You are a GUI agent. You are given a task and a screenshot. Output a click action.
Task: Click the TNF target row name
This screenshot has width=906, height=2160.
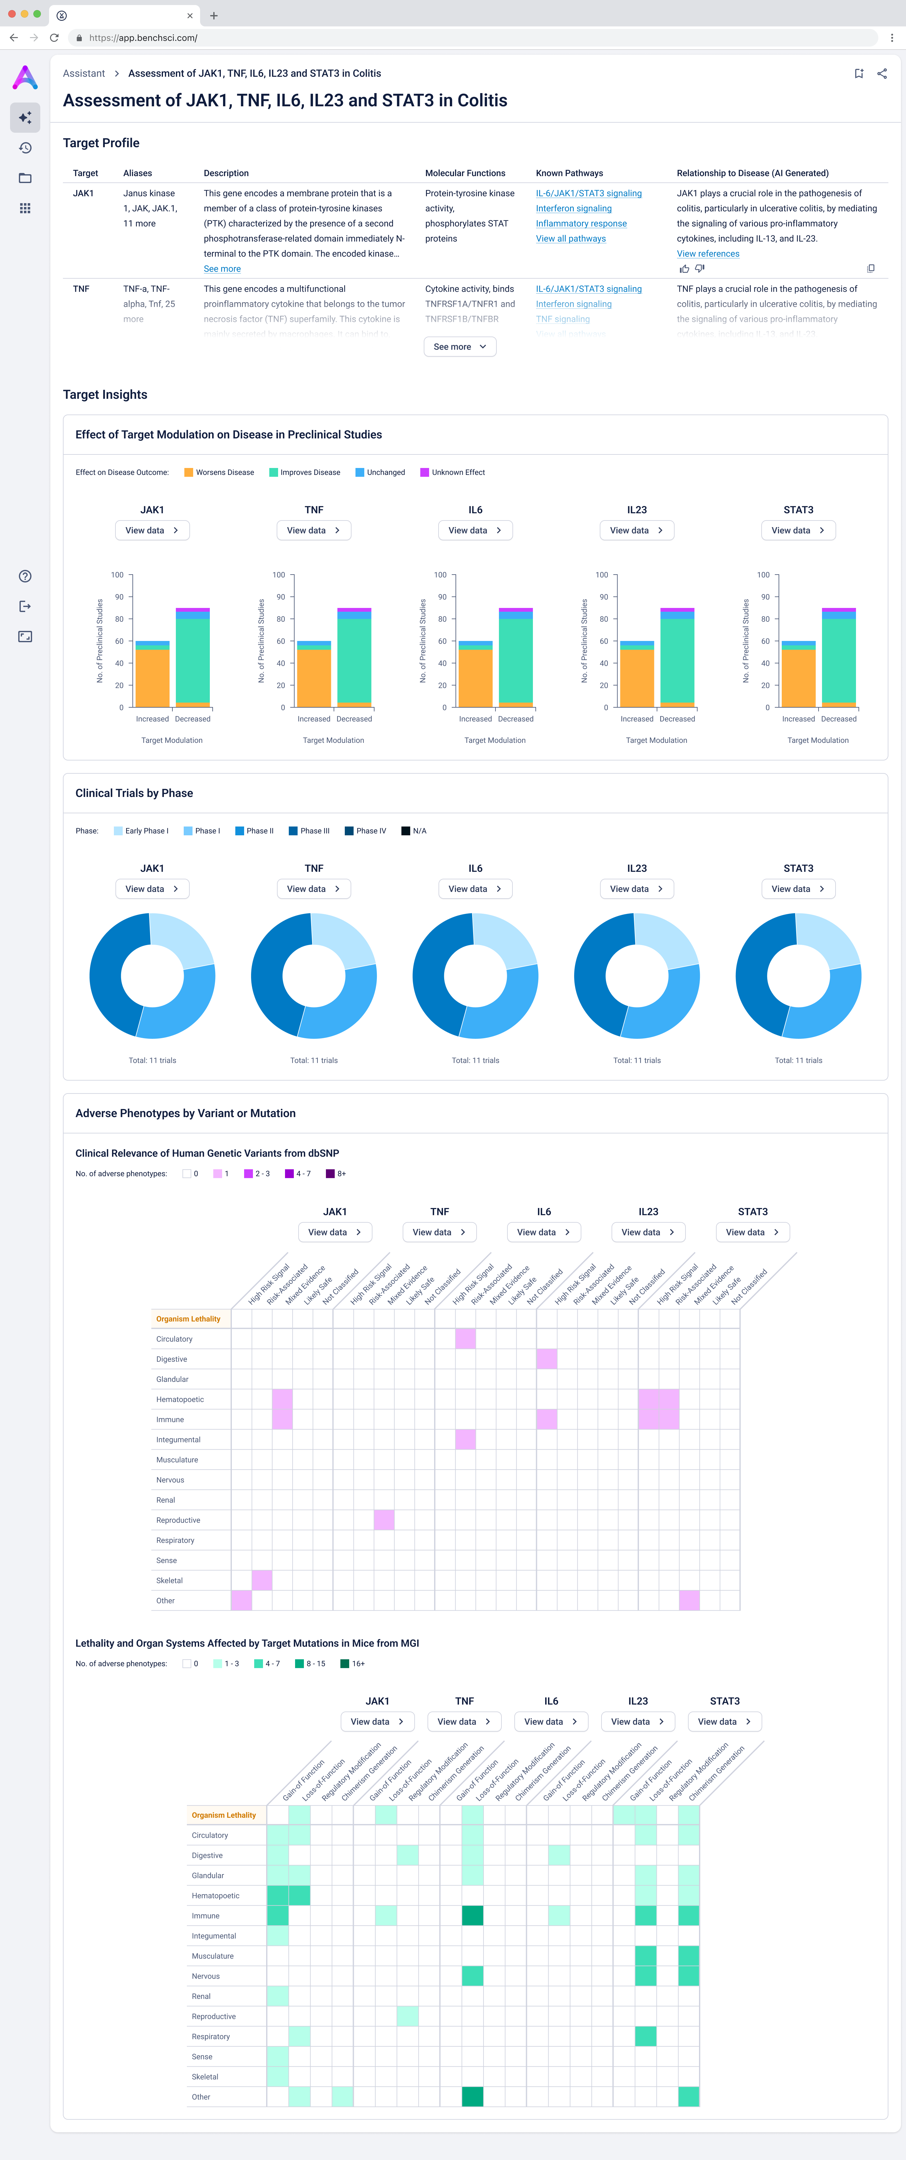(81, 289)
